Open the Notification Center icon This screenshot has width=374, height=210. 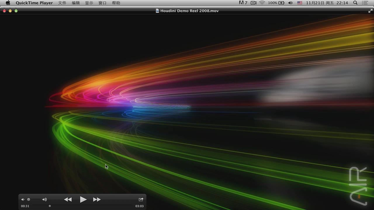(365, 3)
